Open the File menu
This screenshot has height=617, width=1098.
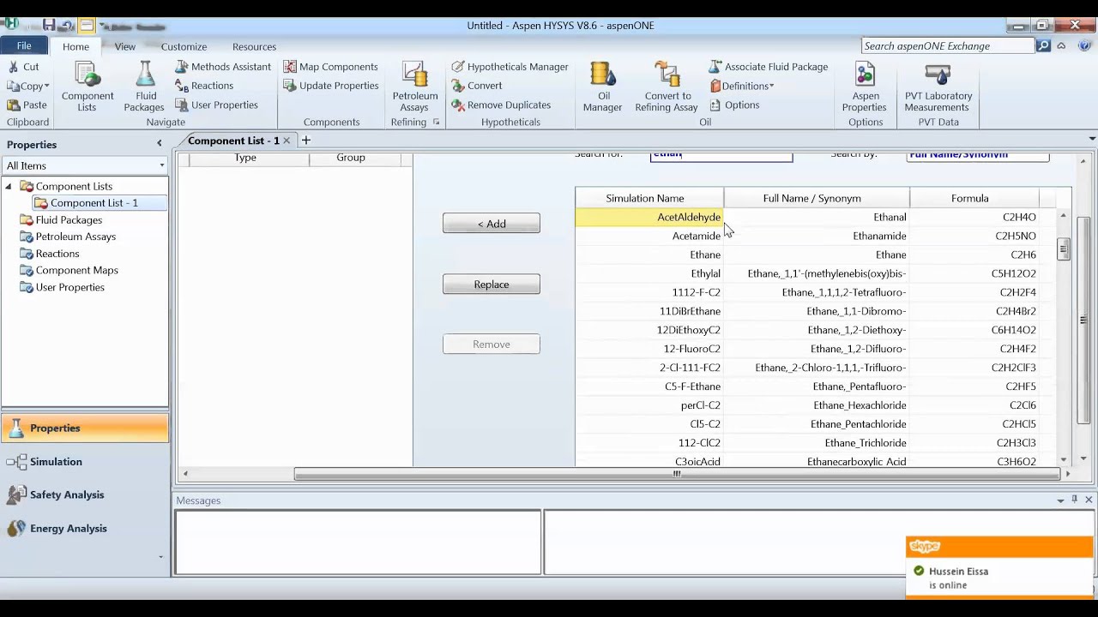tap(24, 46)
